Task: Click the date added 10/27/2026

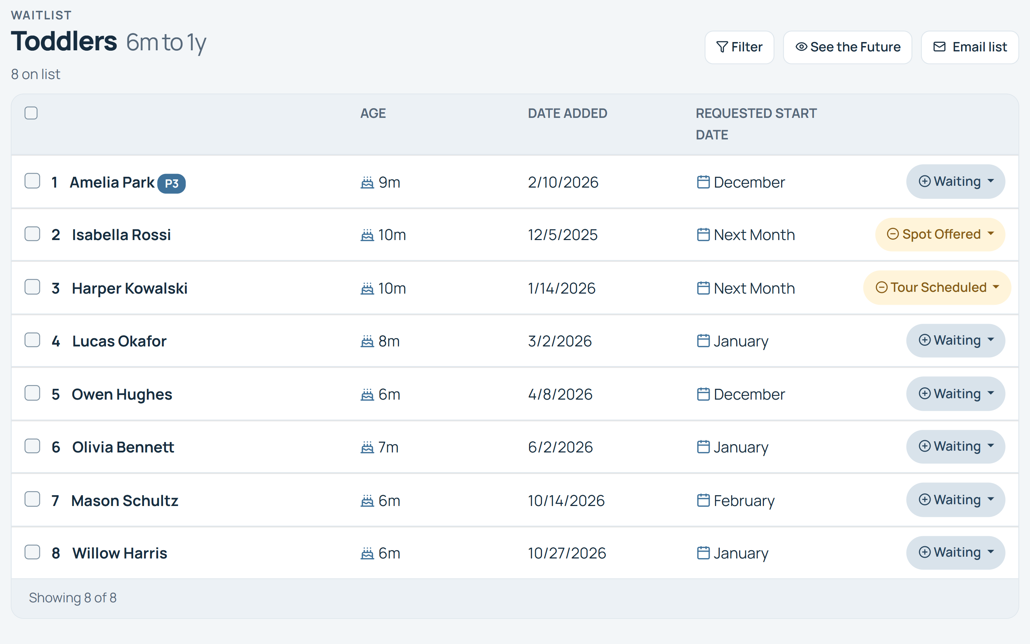Action: (567, 553)
